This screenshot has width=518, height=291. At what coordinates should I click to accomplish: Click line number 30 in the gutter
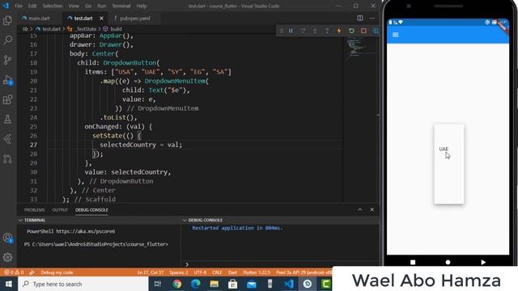pyautogui.click(x=33, y=172)
